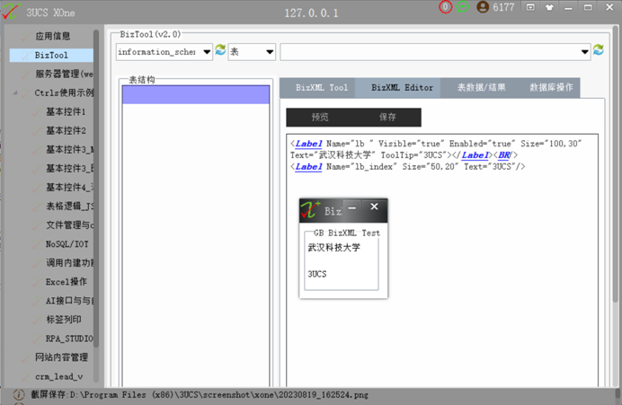Open the 表 object type dropdown
Image resolution: width=622 pixels, height=405 pixels.
tap(270, 52)
